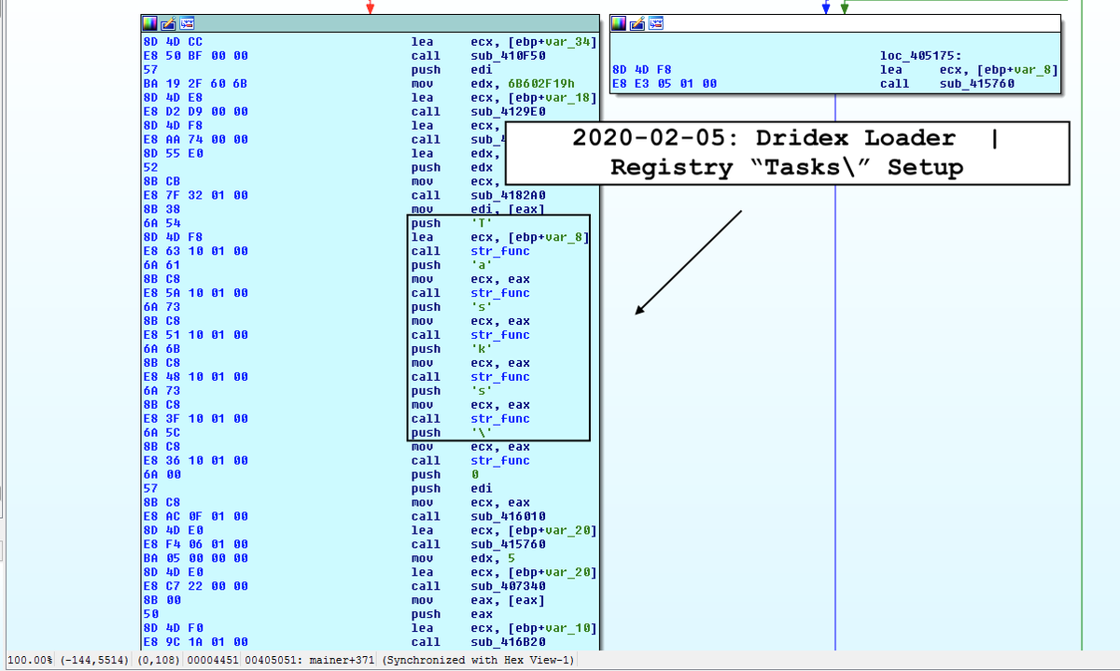Click sub_416B20 call target
Viewport: 1120px width, 671px height.
click(509, 642)
